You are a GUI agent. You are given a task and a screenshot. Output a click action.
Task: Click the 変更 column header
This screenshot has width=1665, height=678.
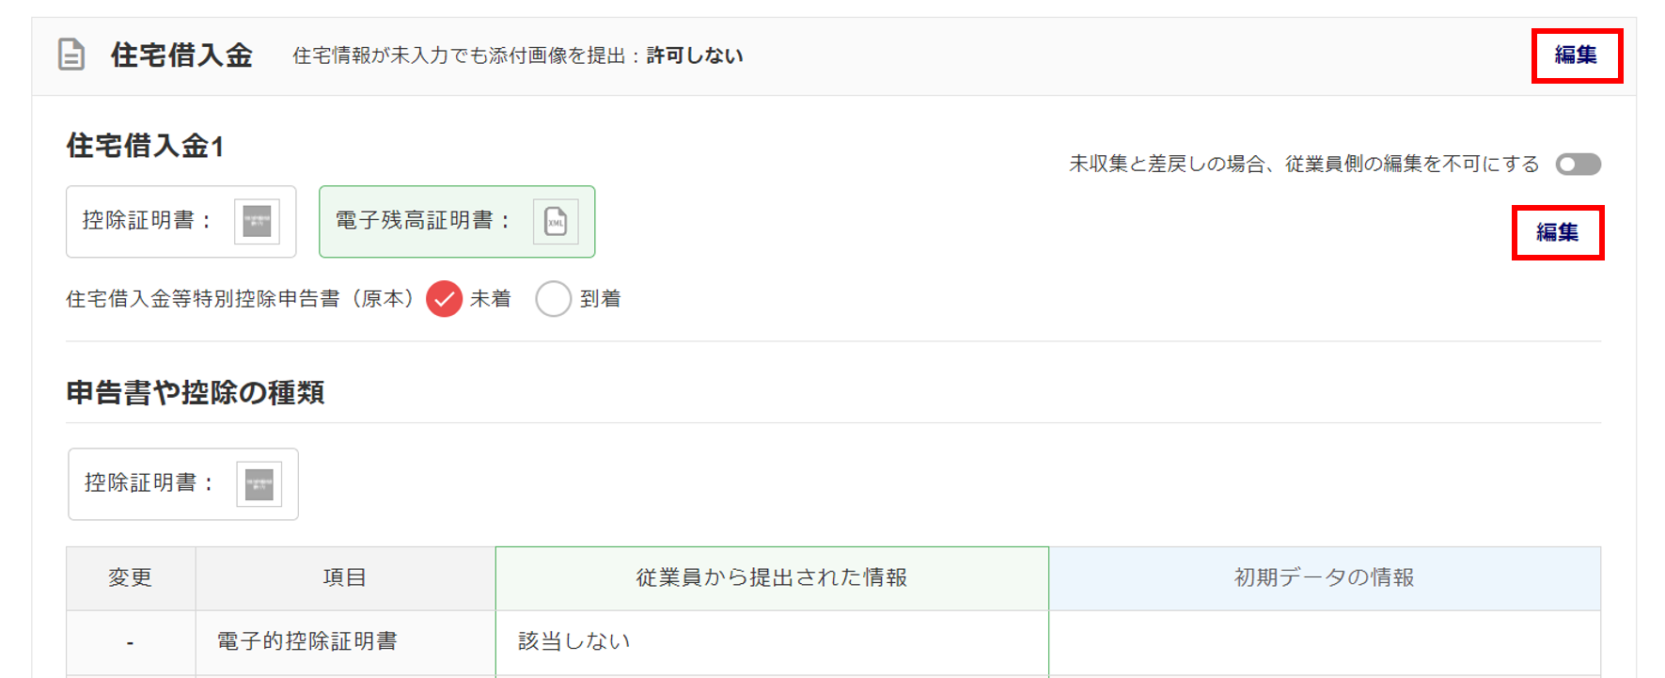tap(131, 578)
